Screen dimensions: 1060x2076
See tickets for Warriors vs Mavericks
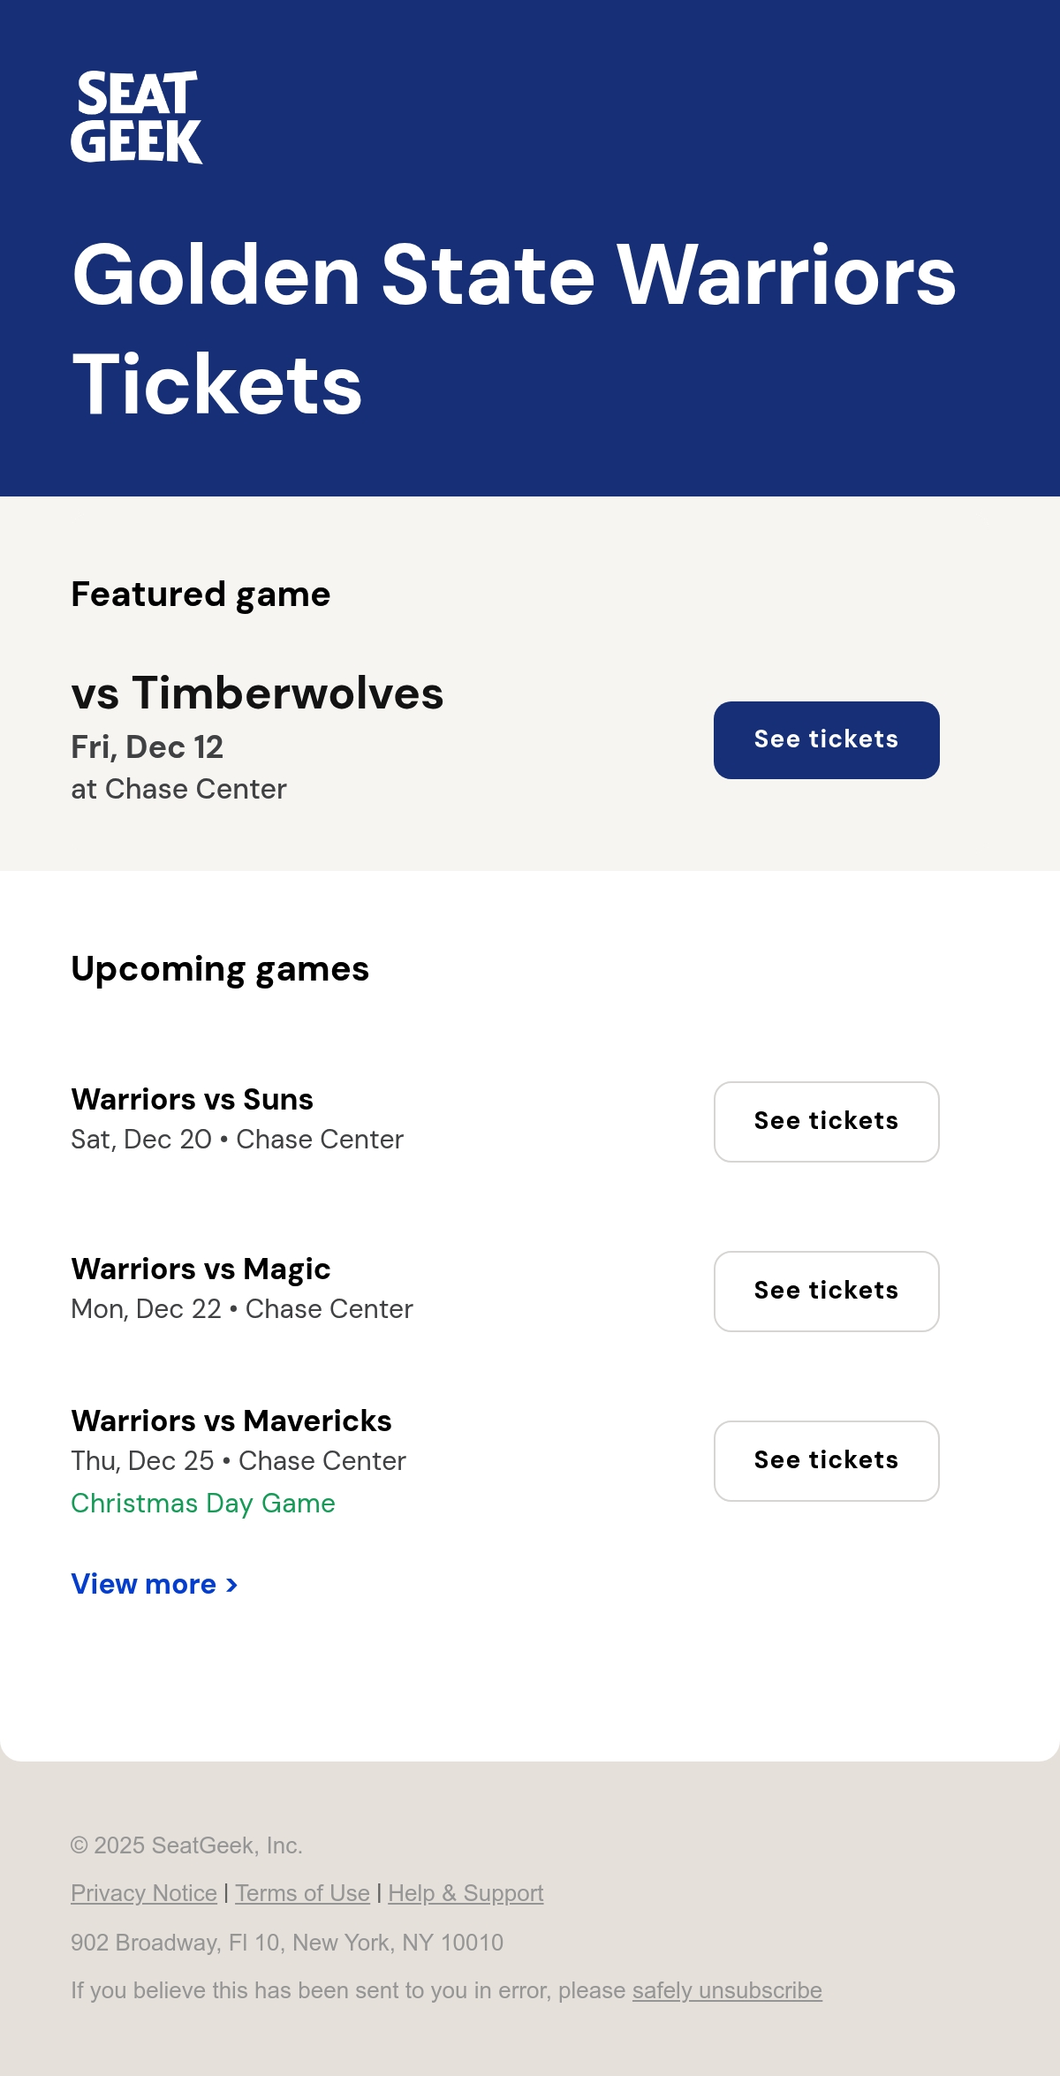click(826, 1461)
